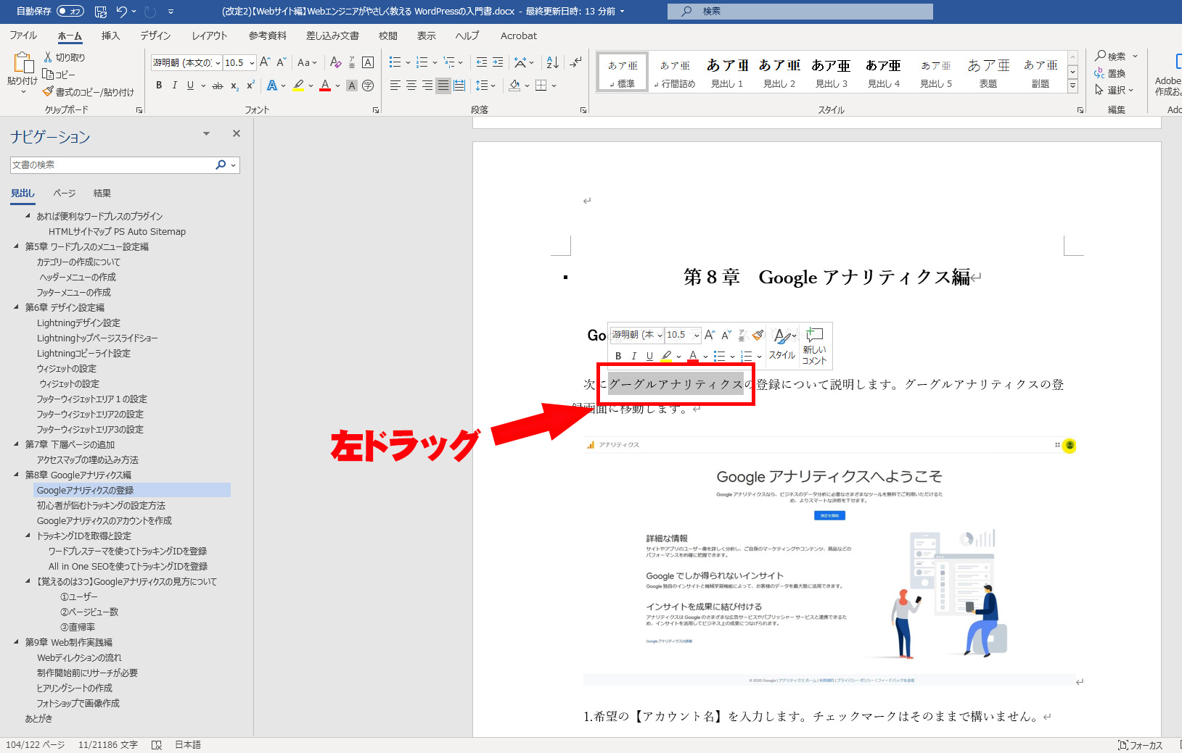Screen dimensions: 1182x753
Task: Open the デザイン ribbon tab
Action: [155, 36]
